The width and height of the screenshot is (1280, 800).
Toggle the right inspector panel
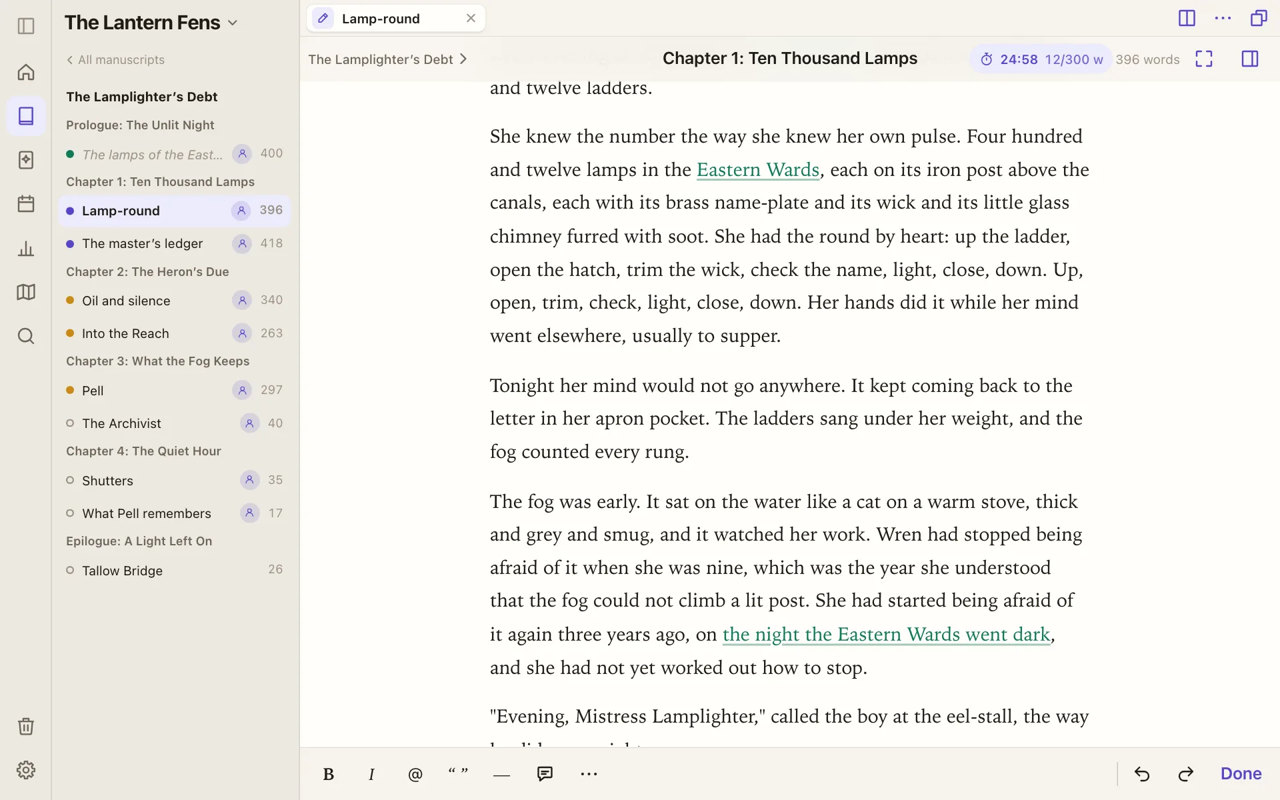point(1250,59)
